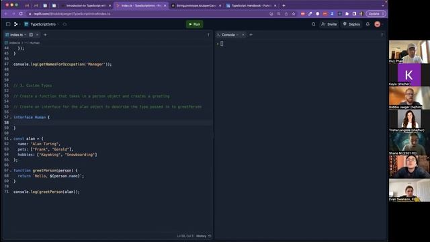Select Kayla participant tile
This screenshot has width=430, height=242.
[x=409, y=75]
